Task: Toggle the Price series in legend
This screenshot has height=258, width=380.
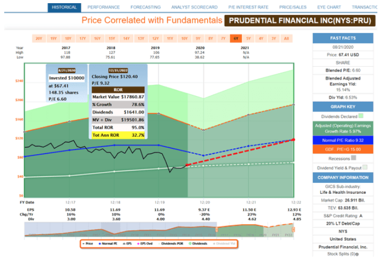Action: click(88, 244)
